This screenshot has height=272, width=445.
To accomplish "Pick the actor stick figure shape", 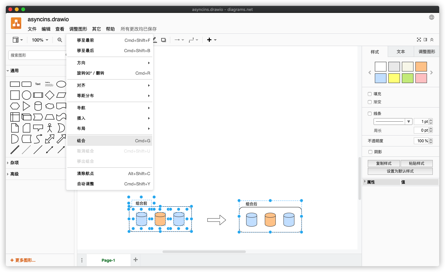I will [x=50, y=128].
